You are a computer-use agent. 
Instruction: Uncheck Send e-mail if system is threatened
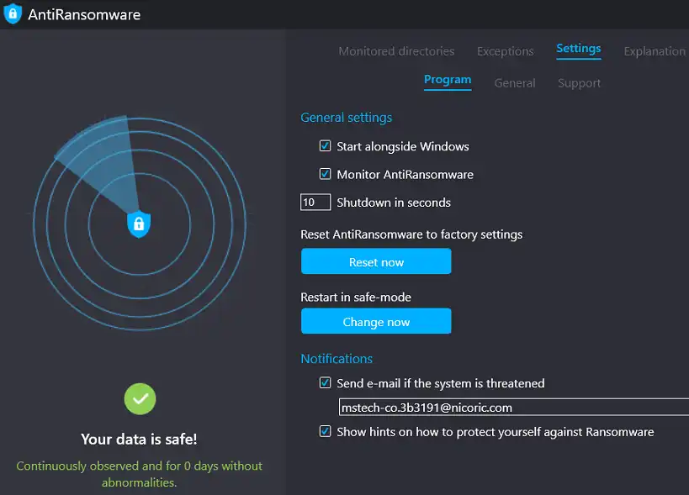(326, 383)
